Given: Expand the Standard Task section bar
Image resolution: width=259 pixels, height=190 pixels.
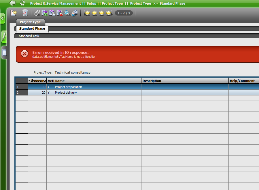Looking at the screenshot, I should (x=29, y=36).
